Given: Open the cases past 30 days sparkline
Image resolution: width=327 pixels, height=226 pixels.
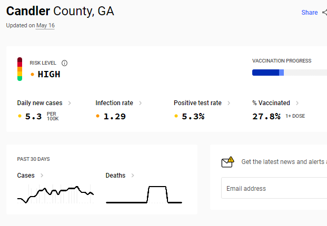Looking at the screenshot, I should (x=55, y=194).
